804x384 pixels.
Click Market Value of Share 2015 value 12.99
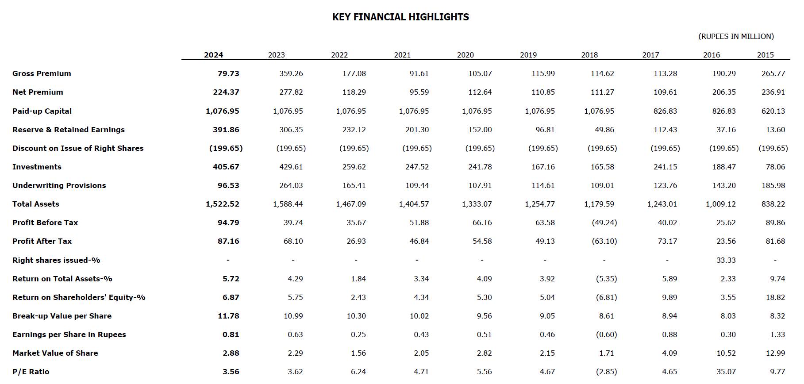pos(775,353)
